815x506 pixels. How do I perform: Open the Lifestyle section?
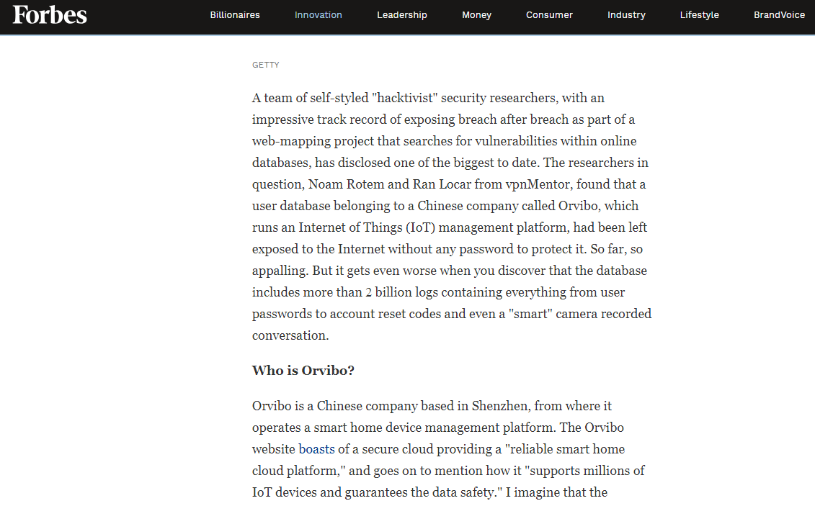pos(700,15)
